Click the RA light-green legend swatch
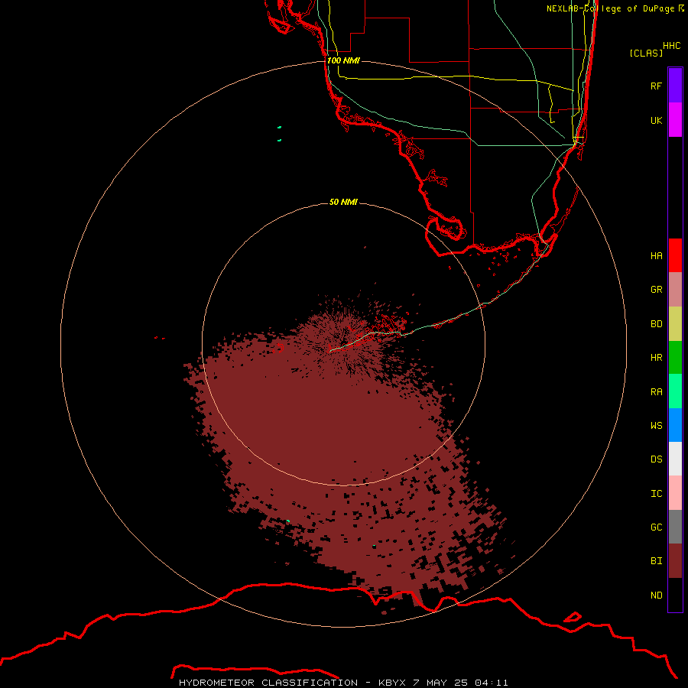The width and height of the screenshot is (688, 688). [675, 391]
